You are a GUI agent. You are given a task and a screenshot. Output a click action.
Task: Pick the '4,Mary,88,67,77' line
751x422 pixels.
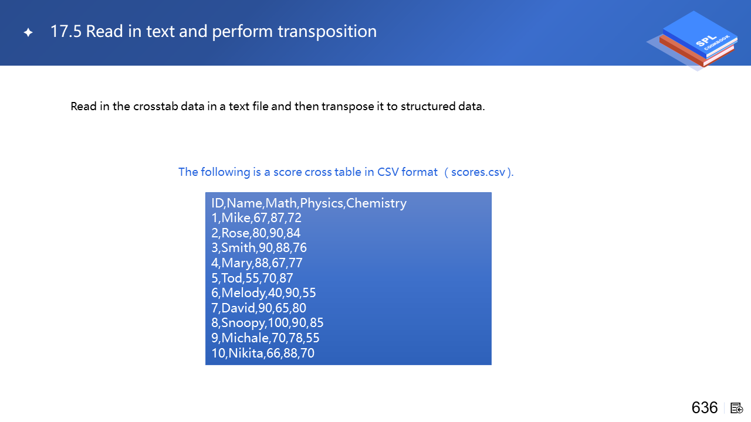(x=257, y=263)
